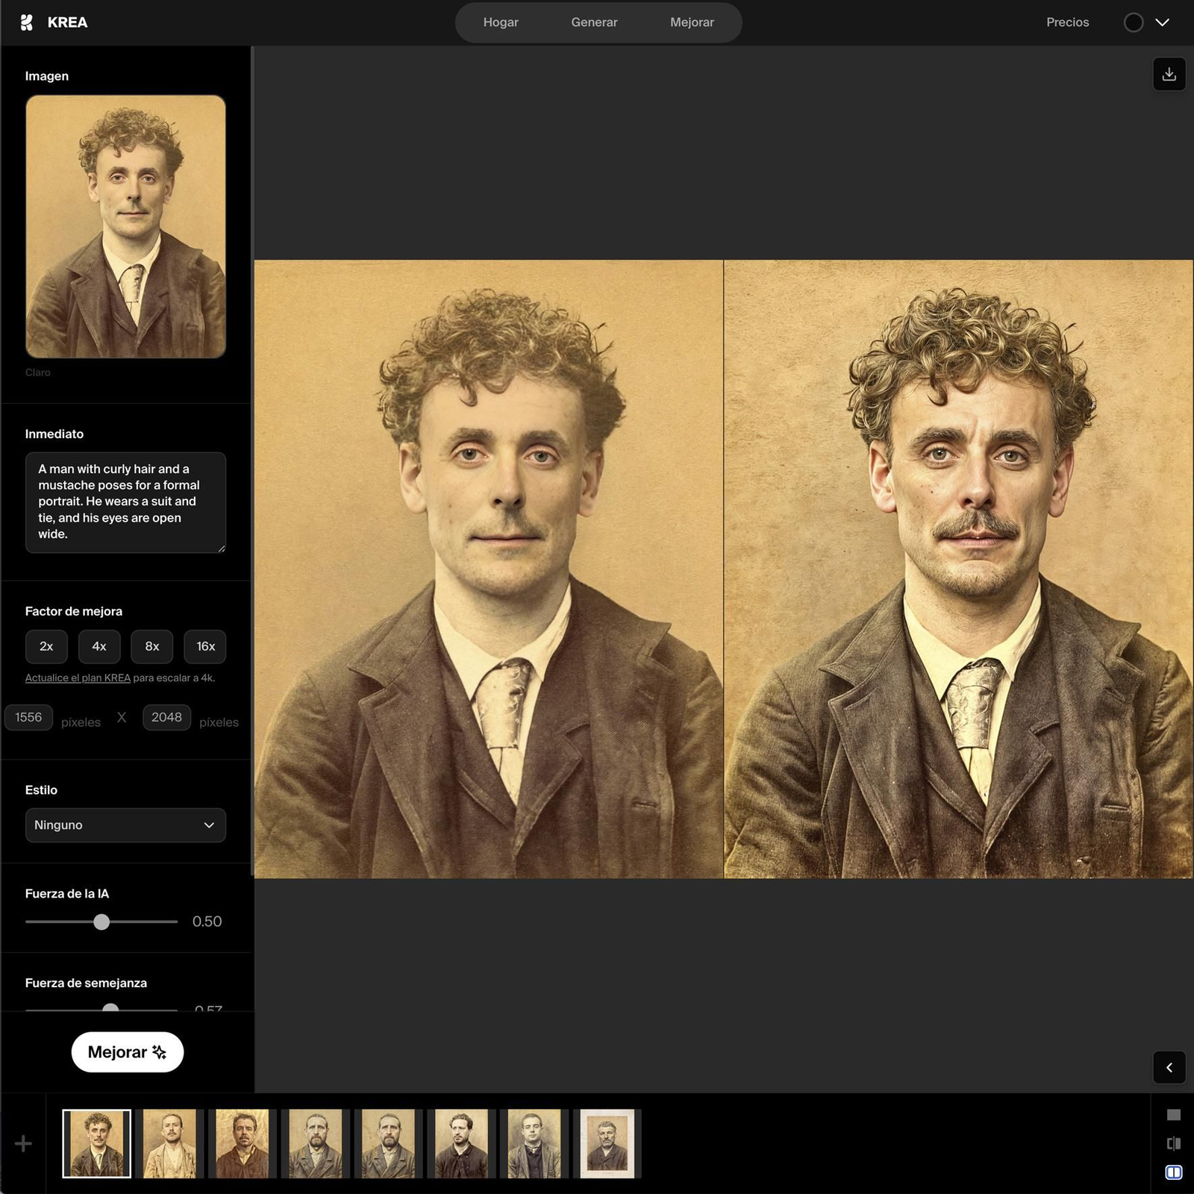Switch to single image view icon
Screen dimensions: 1194x1194
coord(1173,1115)
